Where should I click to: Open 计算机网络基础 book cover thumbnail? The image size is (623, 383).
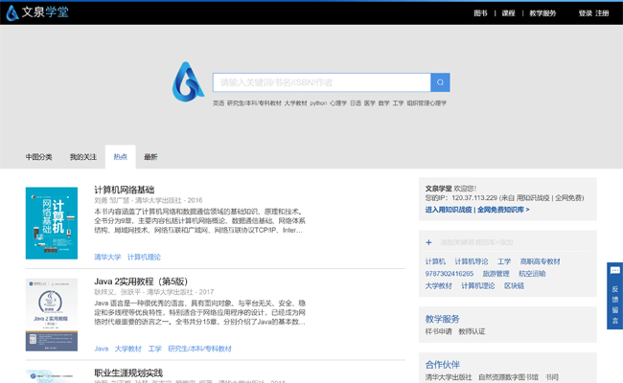pos(52,223)
